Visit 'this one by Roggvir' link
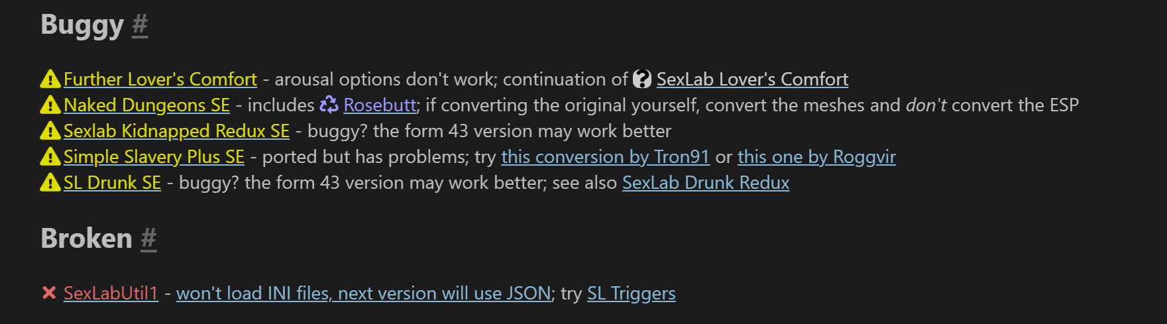This screenshot has height=324, width=1167. tap(816, 157)
